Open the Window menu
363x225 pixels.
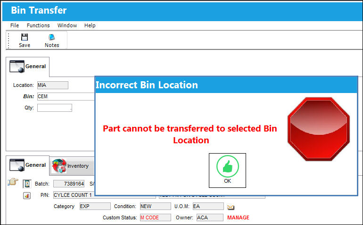(67, 25)
